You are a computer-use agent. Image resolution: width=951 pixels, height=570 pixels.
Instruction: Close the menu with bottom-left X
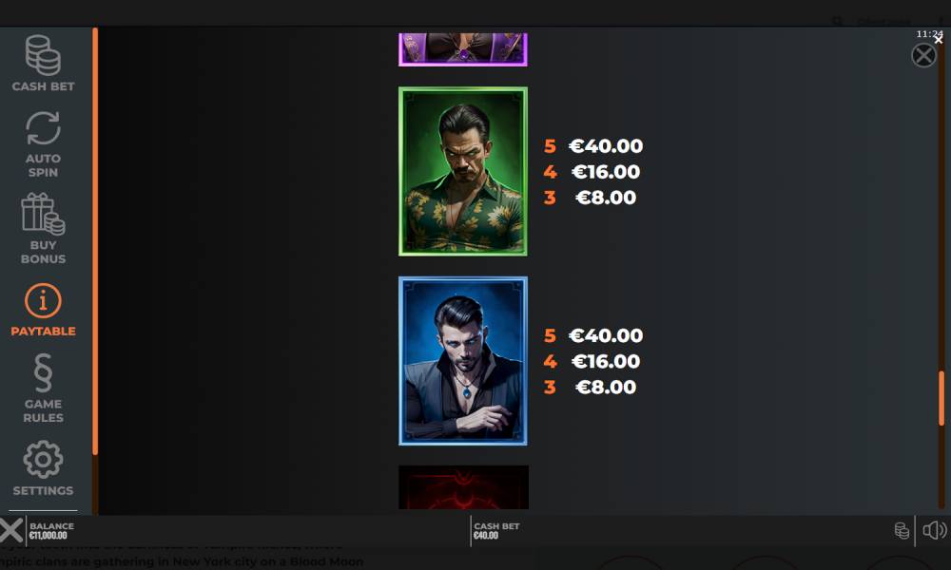(10, 530)
